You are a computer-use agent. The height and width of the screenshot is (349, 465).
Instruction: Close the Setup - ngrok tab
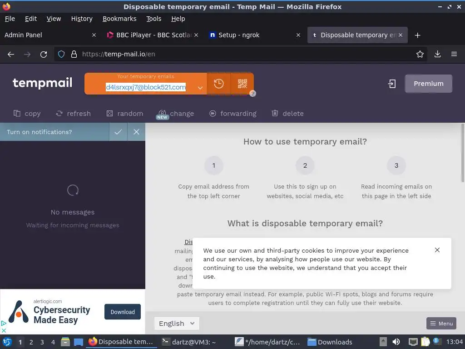pyautogui.click(x=298, y=35)
